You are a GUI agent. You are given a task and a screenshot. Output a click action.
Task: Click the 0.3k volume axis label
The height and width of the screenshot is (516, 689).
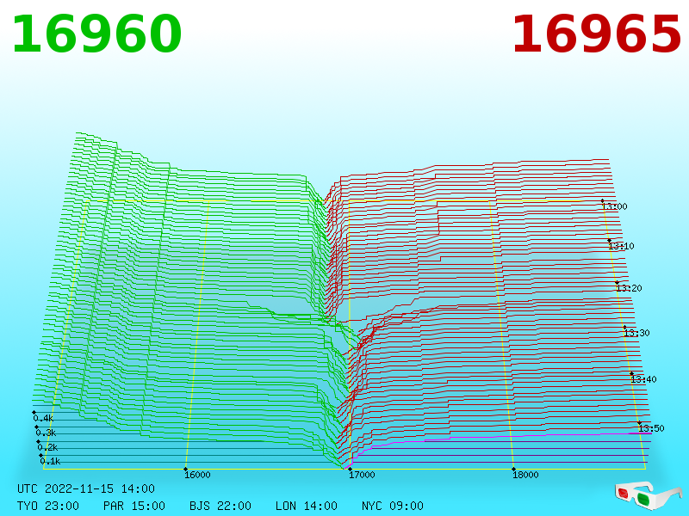(47, 433)
